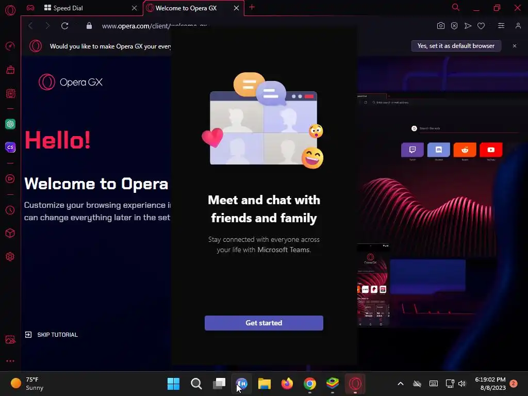This screenshot has height=396, width=528.
Task: Open Extensions cube sidebar icon
Action: tap(10, 233)
